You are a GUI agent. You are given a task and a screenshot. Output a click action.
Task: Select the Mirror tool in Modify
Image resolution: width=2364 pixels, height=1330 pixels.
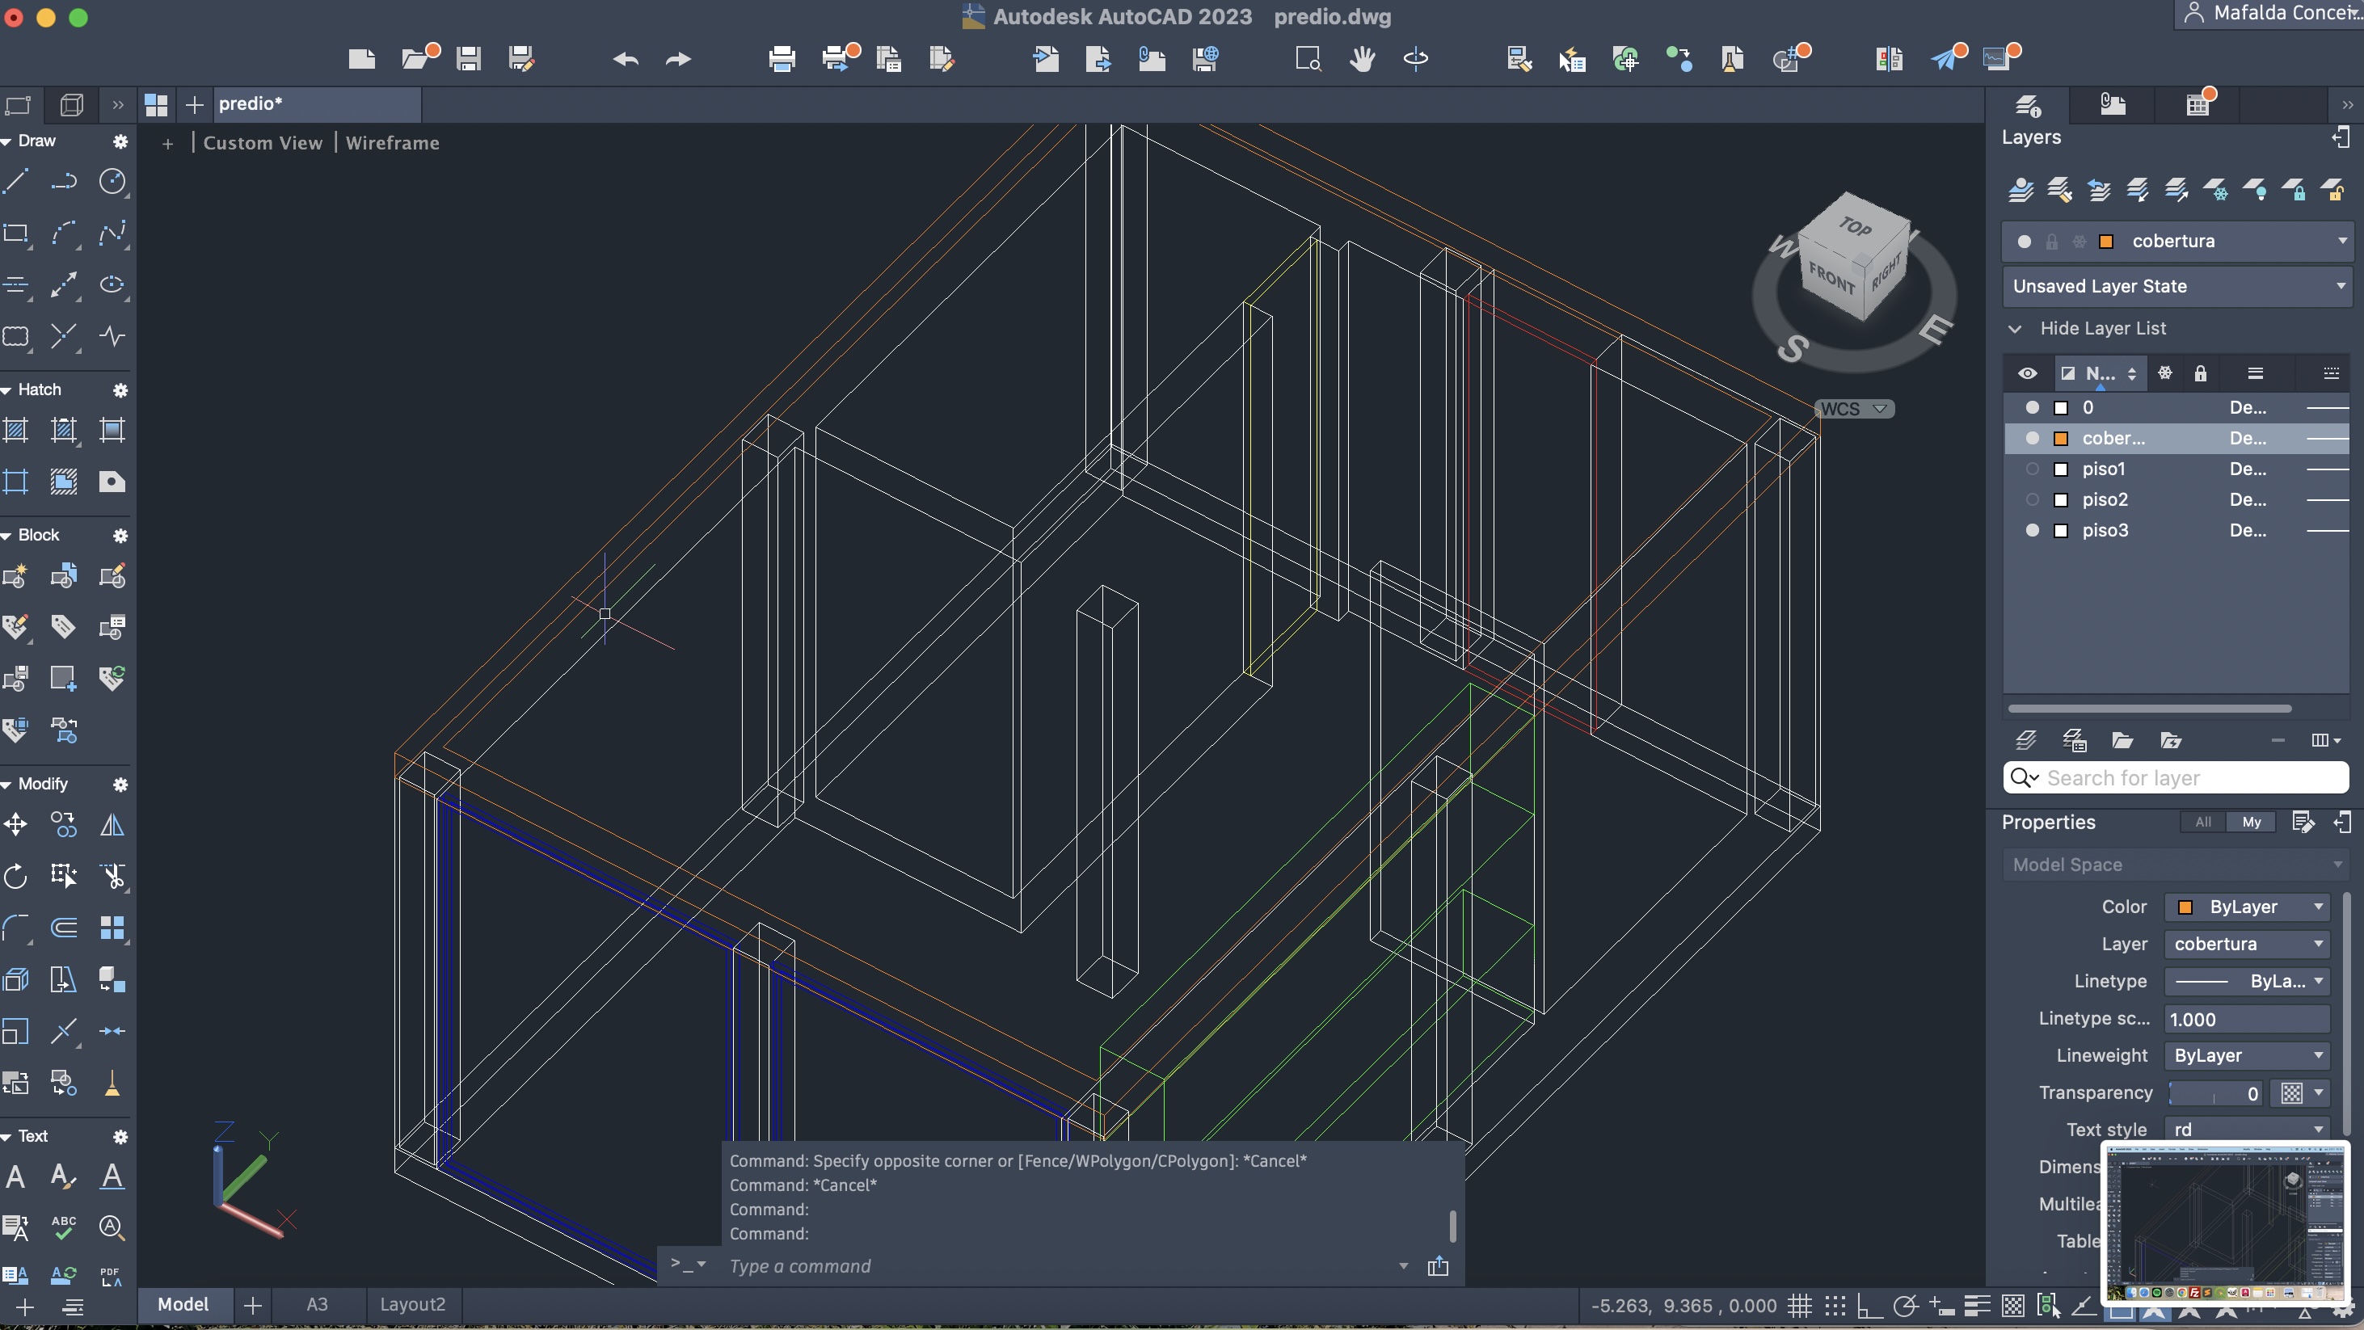tap(112, 825)
